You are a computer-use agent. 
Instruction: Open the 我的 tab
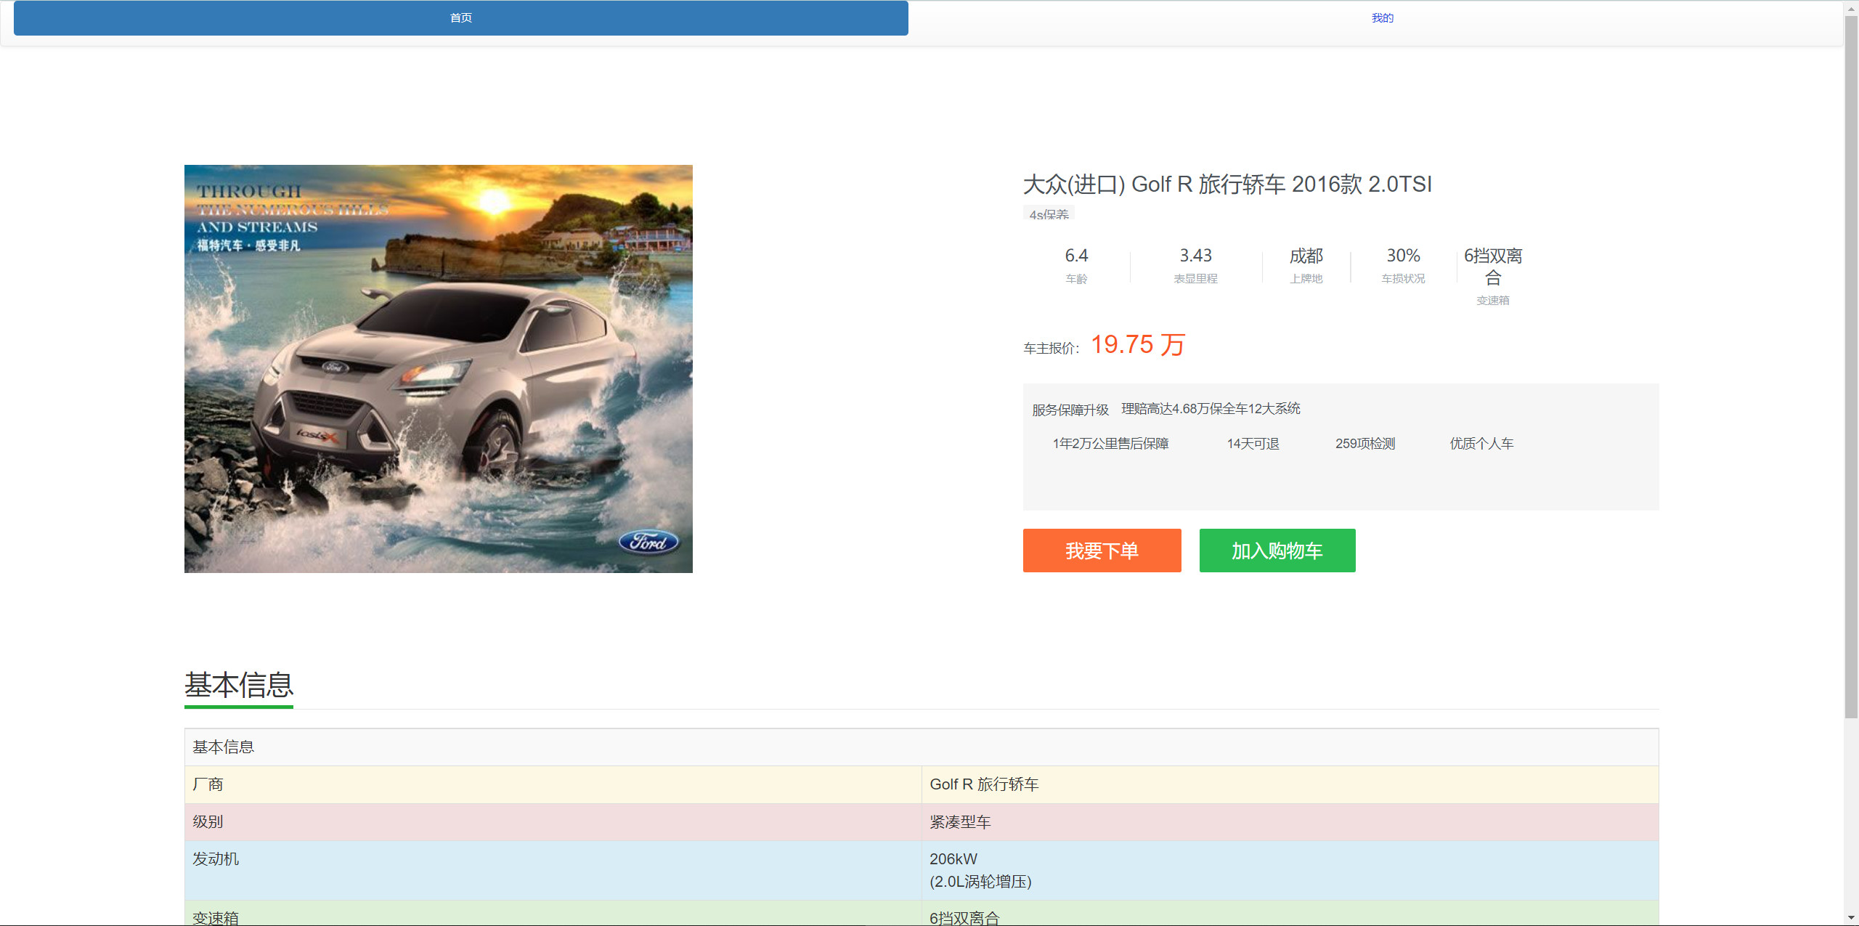(x=1382, y=18)
